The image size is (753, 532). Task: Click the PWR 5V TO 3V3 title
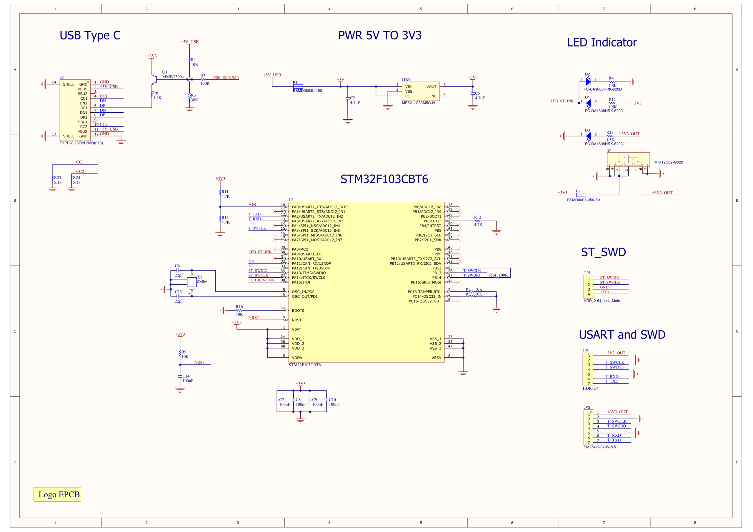380,35
